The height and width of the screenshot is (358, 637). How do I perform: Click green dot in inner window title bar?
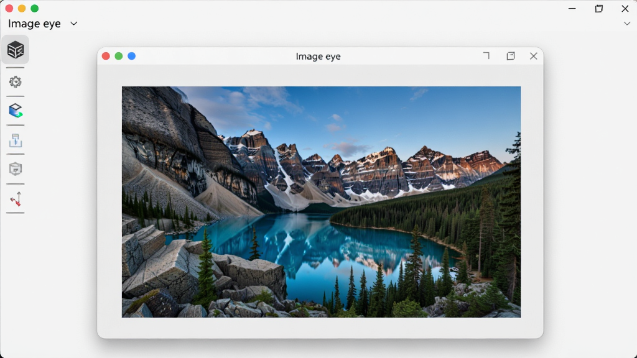click(x=119, y=56)
